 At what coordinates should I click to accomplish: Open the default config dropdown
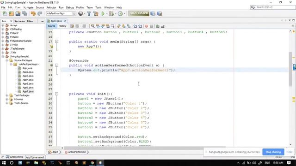click(x=61, y=13)
